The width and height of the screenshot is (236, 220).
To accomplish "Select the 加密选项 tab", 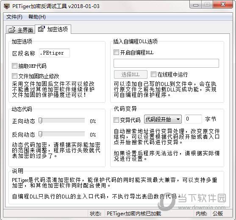I will 53,29.
